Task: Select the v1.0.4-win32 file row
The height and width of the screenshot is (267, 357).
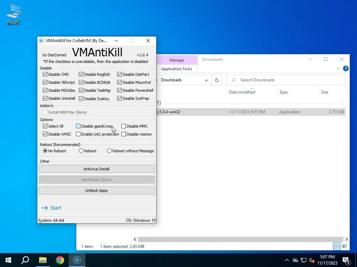Action: (250, 112)
